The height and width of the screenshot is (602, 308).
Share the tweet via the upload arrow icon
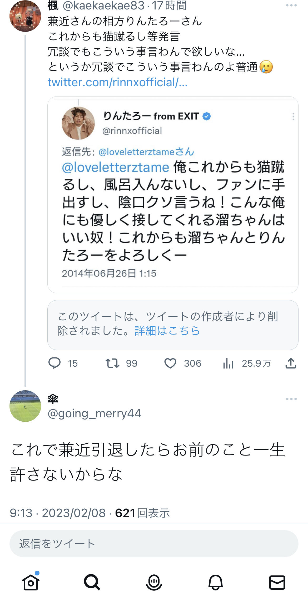[291, 363]
